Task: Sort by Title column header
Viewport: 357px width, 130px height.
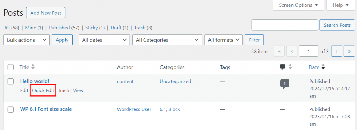Action: tap(24, 67)
